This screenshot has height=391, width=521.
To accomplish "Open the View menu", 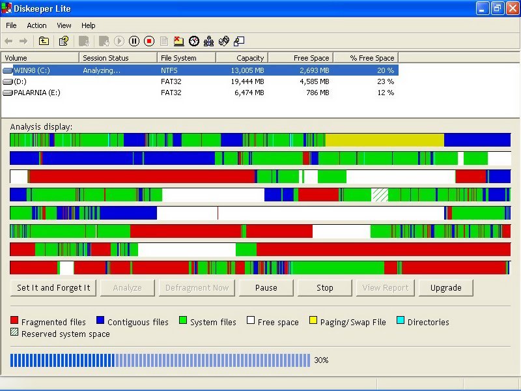I will coord(64,25).
